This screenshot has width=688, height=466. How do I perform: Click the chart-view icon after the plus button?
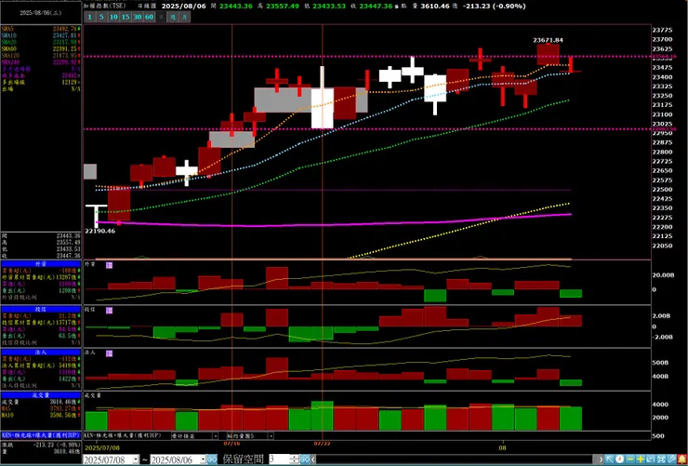(650, 459)
